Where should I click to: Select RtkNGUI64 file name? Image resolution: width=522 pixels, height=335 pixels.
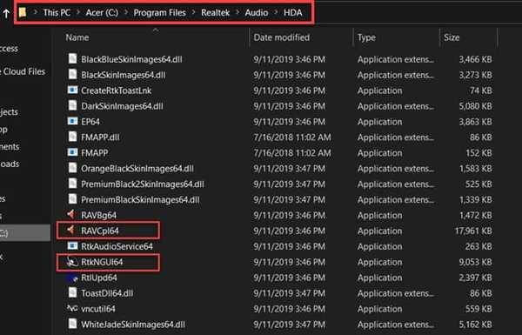point(102,262)
